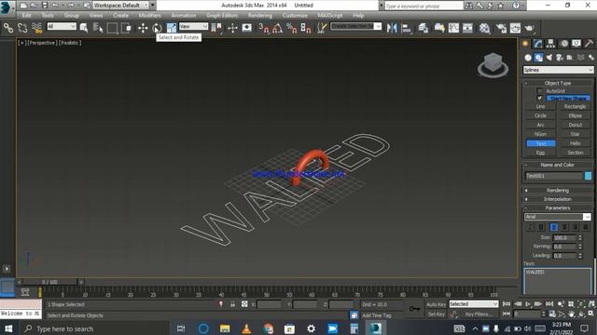Open the Motion command panel tab
Screen dimensions: 597x335
(x=563, y=44)
